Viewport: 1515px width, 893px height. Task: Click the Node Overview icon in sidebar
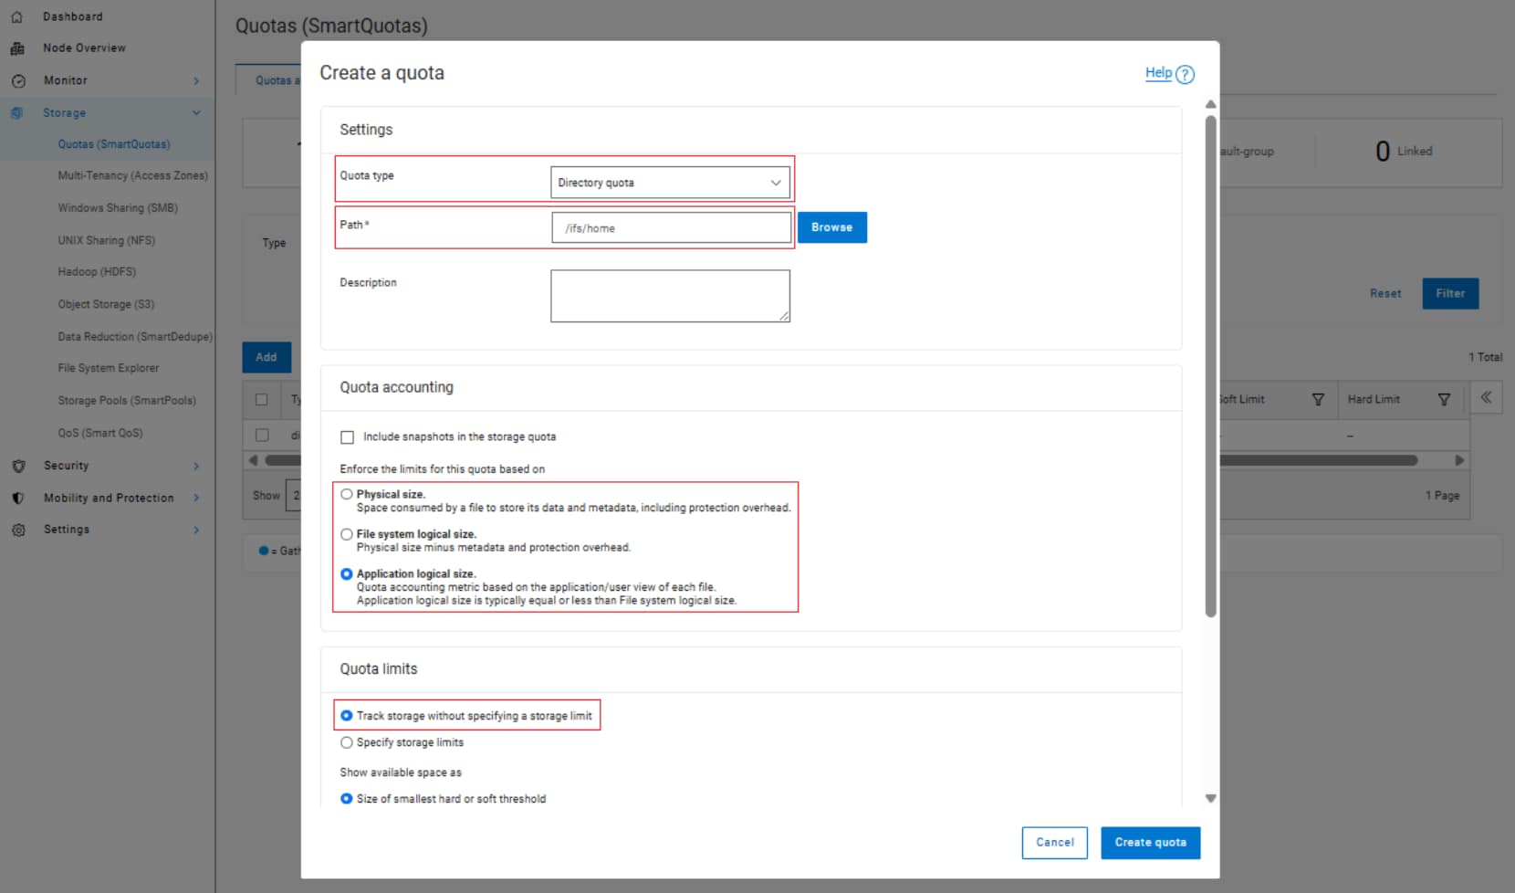coord(16,48)
